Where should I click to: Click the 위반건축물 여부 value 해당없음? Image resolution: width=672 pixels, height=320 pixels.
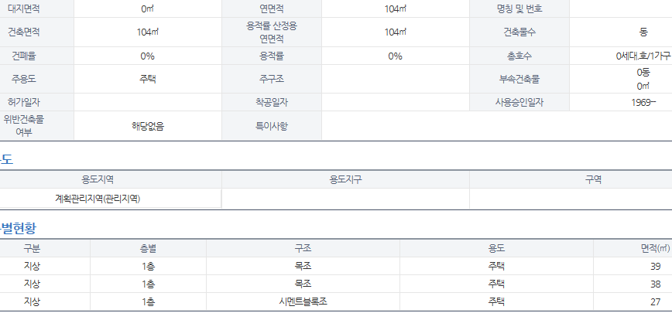click(x=147, y=126)
